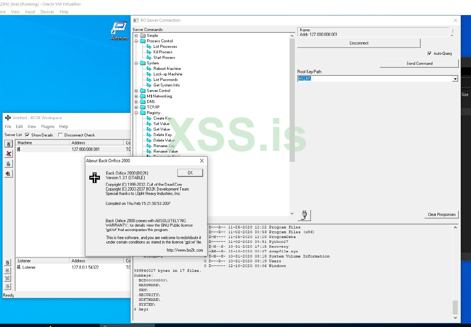The image size is (471, 327).
Task: Expand the Server Control group
Action: point(136,91)
